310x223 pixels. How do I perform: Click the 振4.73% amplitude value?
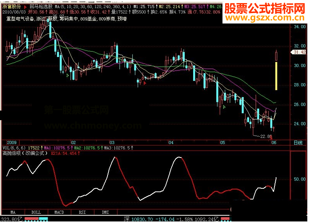[x=177, y=12]
